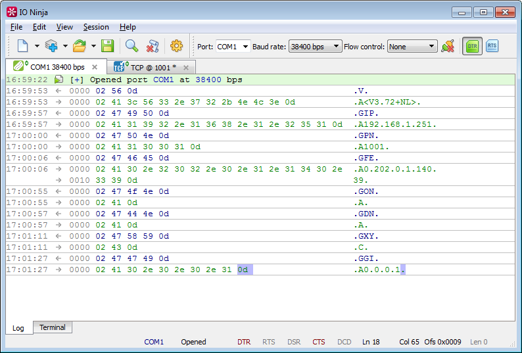Click the 38400 value in Opened port line
Viewport: 522px width, 353px height.
(x=208, y=80)
